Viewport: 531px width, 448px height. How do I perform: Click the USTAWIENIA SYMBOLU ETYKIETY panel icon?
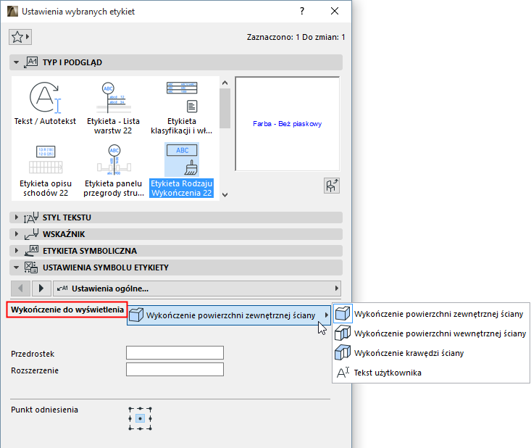coord(31,267)
